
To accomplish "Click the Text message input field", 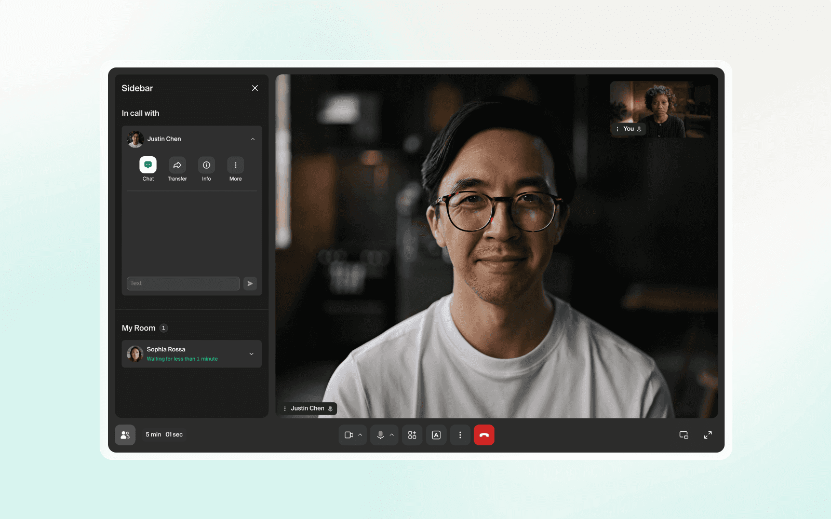I will 183,283.
